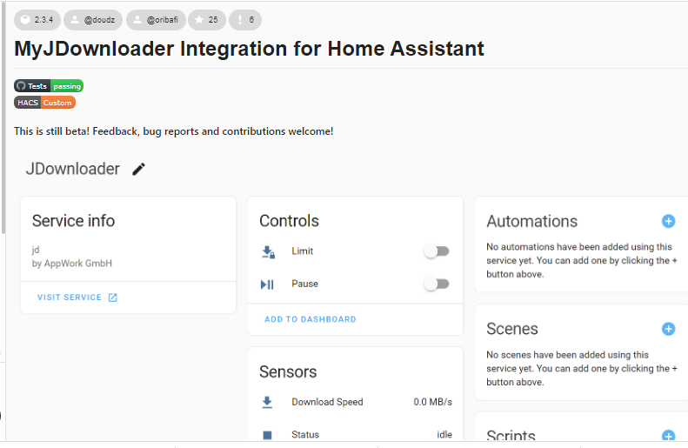Click the Tests passing badge
Screen dimensions: 688x448
pos(49,86)
